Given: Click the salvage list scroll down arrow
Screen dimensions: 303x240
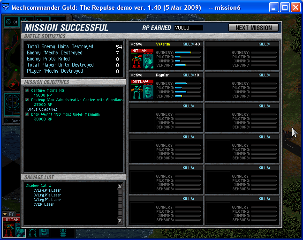Looking at the screenshot, I should point(120,221).
